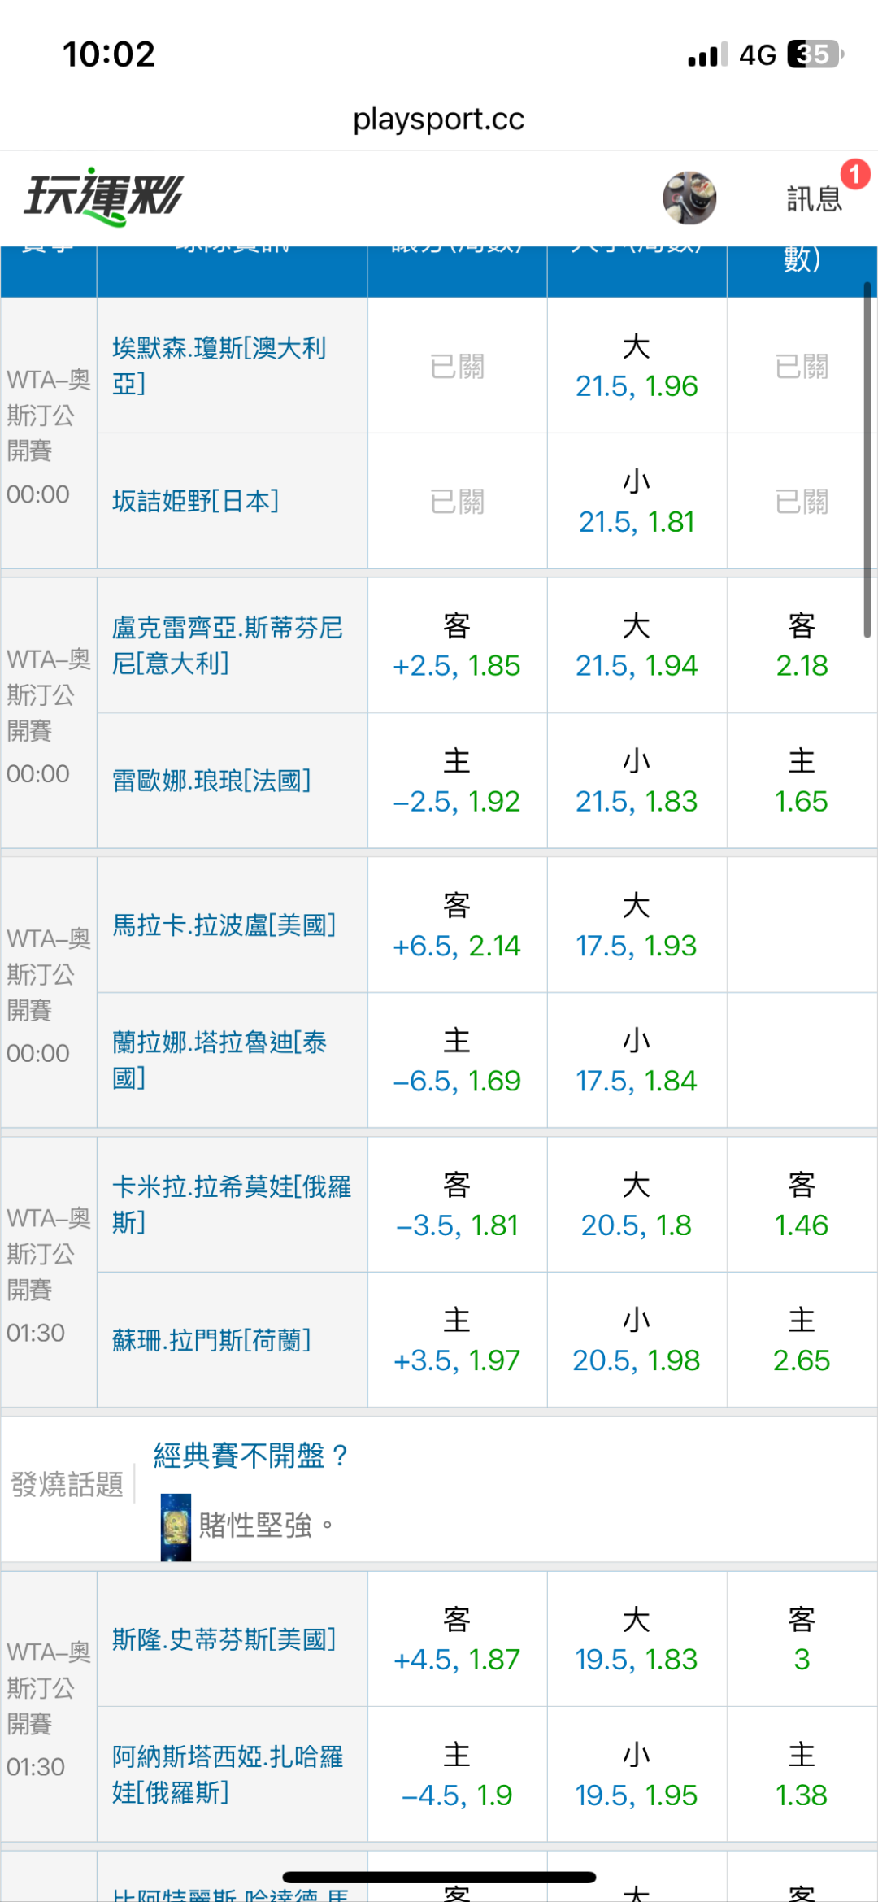The image size is (878, 1902).
Task: Choose 小 17.5, 1.84 under bet
Action: coord(637,1060)
